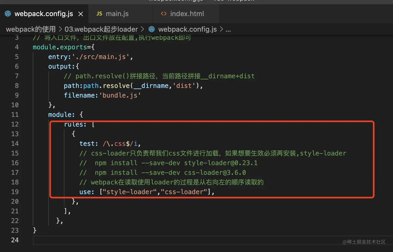Select line number 6 in the gutter
Image resolution: width=393 pixels, height=252 pixels.
pos(17,66)
